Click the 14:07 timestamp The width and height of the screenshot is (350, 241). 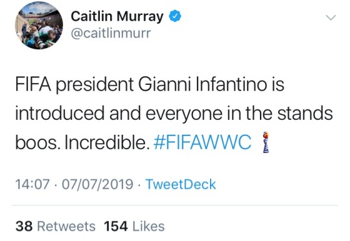[32, 185]
